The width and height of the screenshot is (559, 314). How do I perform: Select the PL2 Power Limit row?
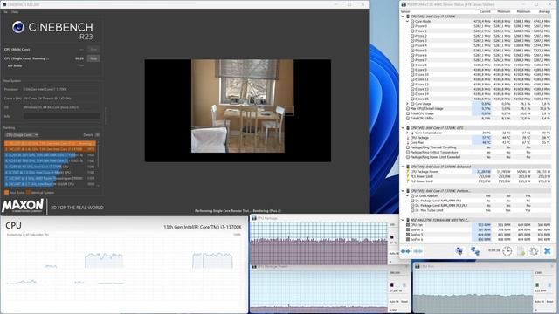pyautogui.click(x=476, y=181)
